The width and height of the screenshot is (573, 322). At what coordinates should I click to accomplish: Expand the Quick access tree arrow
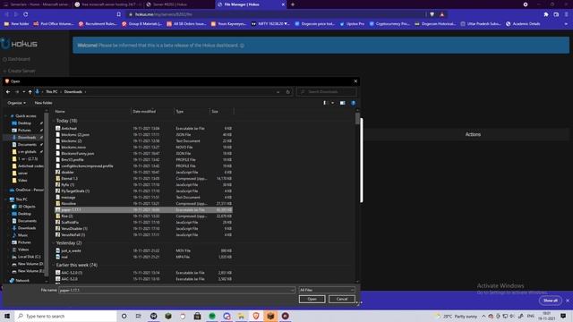coord(5,116)
